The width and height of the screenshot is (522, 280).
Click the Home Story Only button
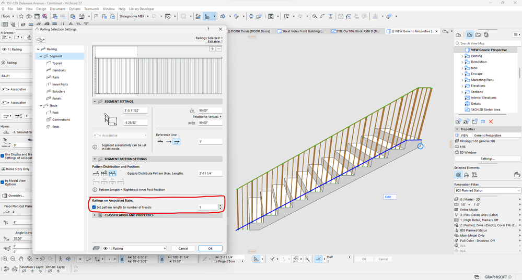click(x=16, y=169)
